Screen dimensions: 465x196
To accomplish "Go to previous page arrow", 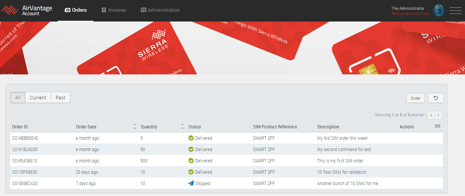I will coord(431,115).
